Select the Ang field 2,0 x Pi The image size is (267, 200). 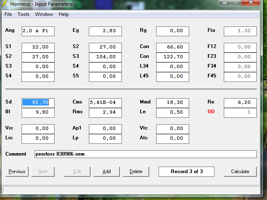coord(38,31)
